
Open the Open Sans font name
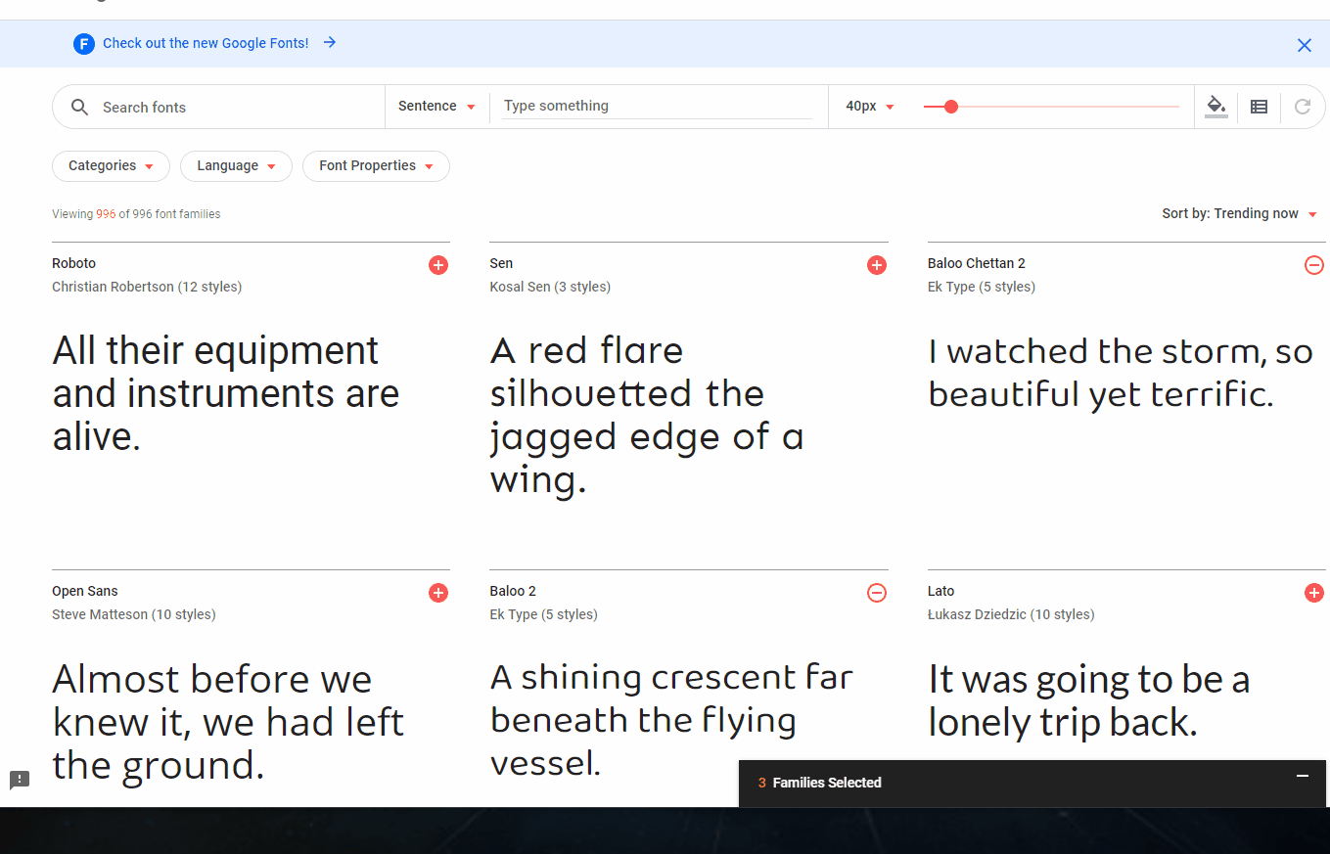85,591
